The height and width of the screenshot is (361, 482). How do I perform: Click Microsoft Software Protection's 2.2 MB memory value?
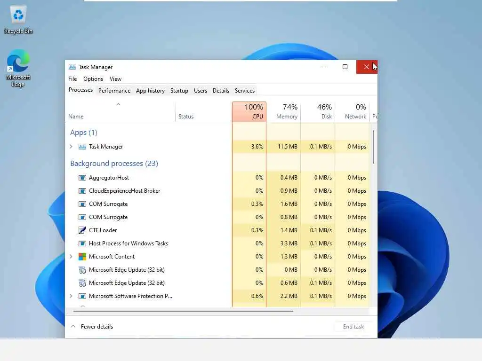(289, 296)
